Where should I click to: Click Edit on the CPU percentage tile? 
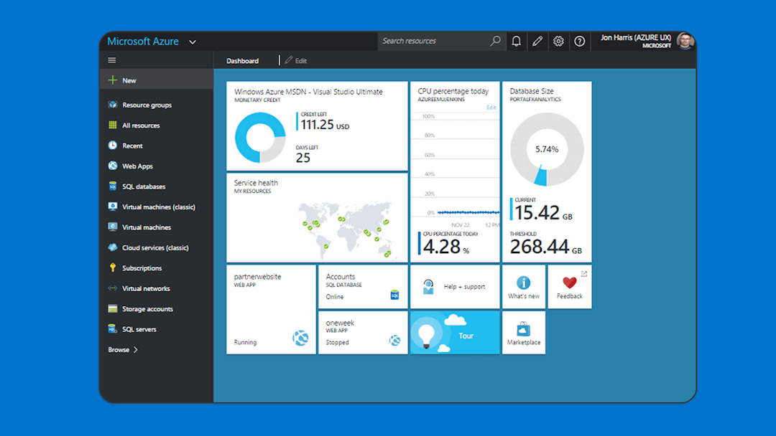(x=491, y=107)
